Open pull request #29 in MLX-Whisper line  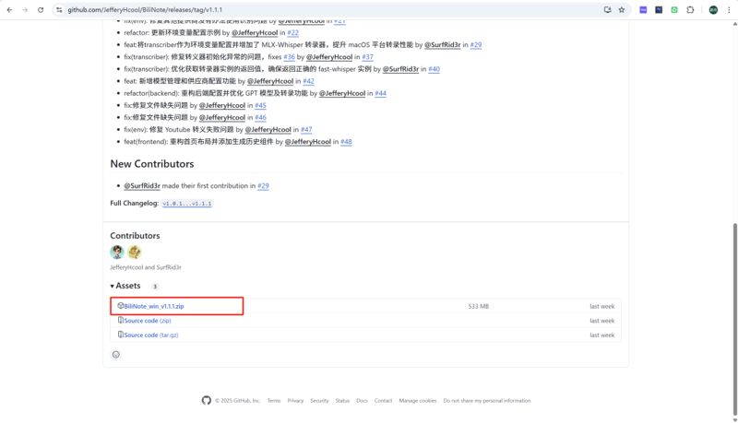[476, 44]
